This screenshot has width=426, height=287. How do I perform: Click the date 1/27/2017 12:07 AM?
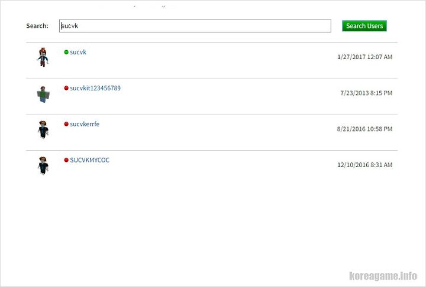(364, 57)
